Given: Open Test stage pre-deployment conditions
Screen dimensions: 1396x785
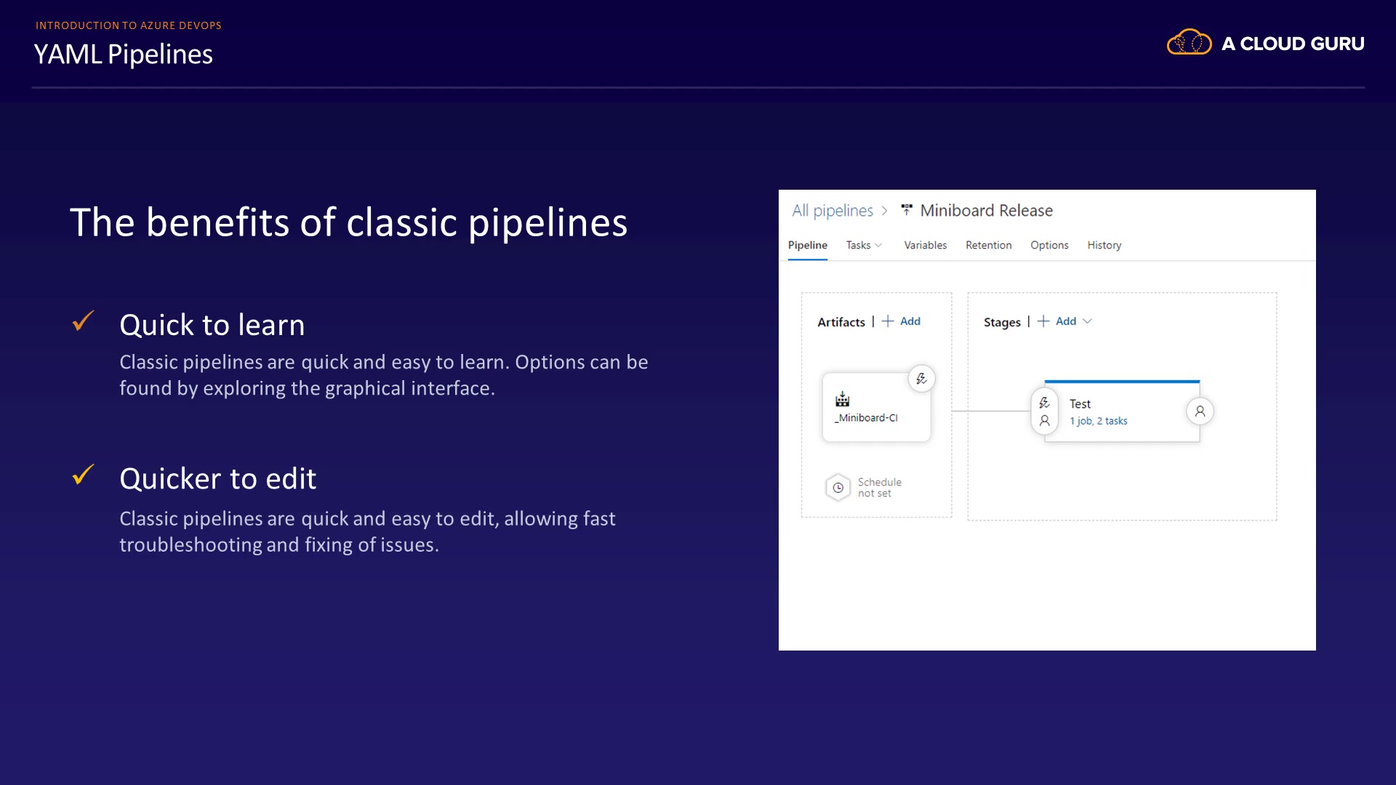Looking at the screenshot, I should (x=1044, y=411).
